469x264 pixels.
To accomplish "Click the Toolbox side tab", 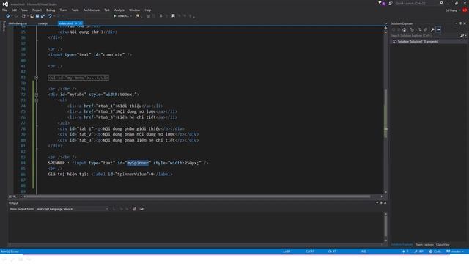I will tap(4, 26).
